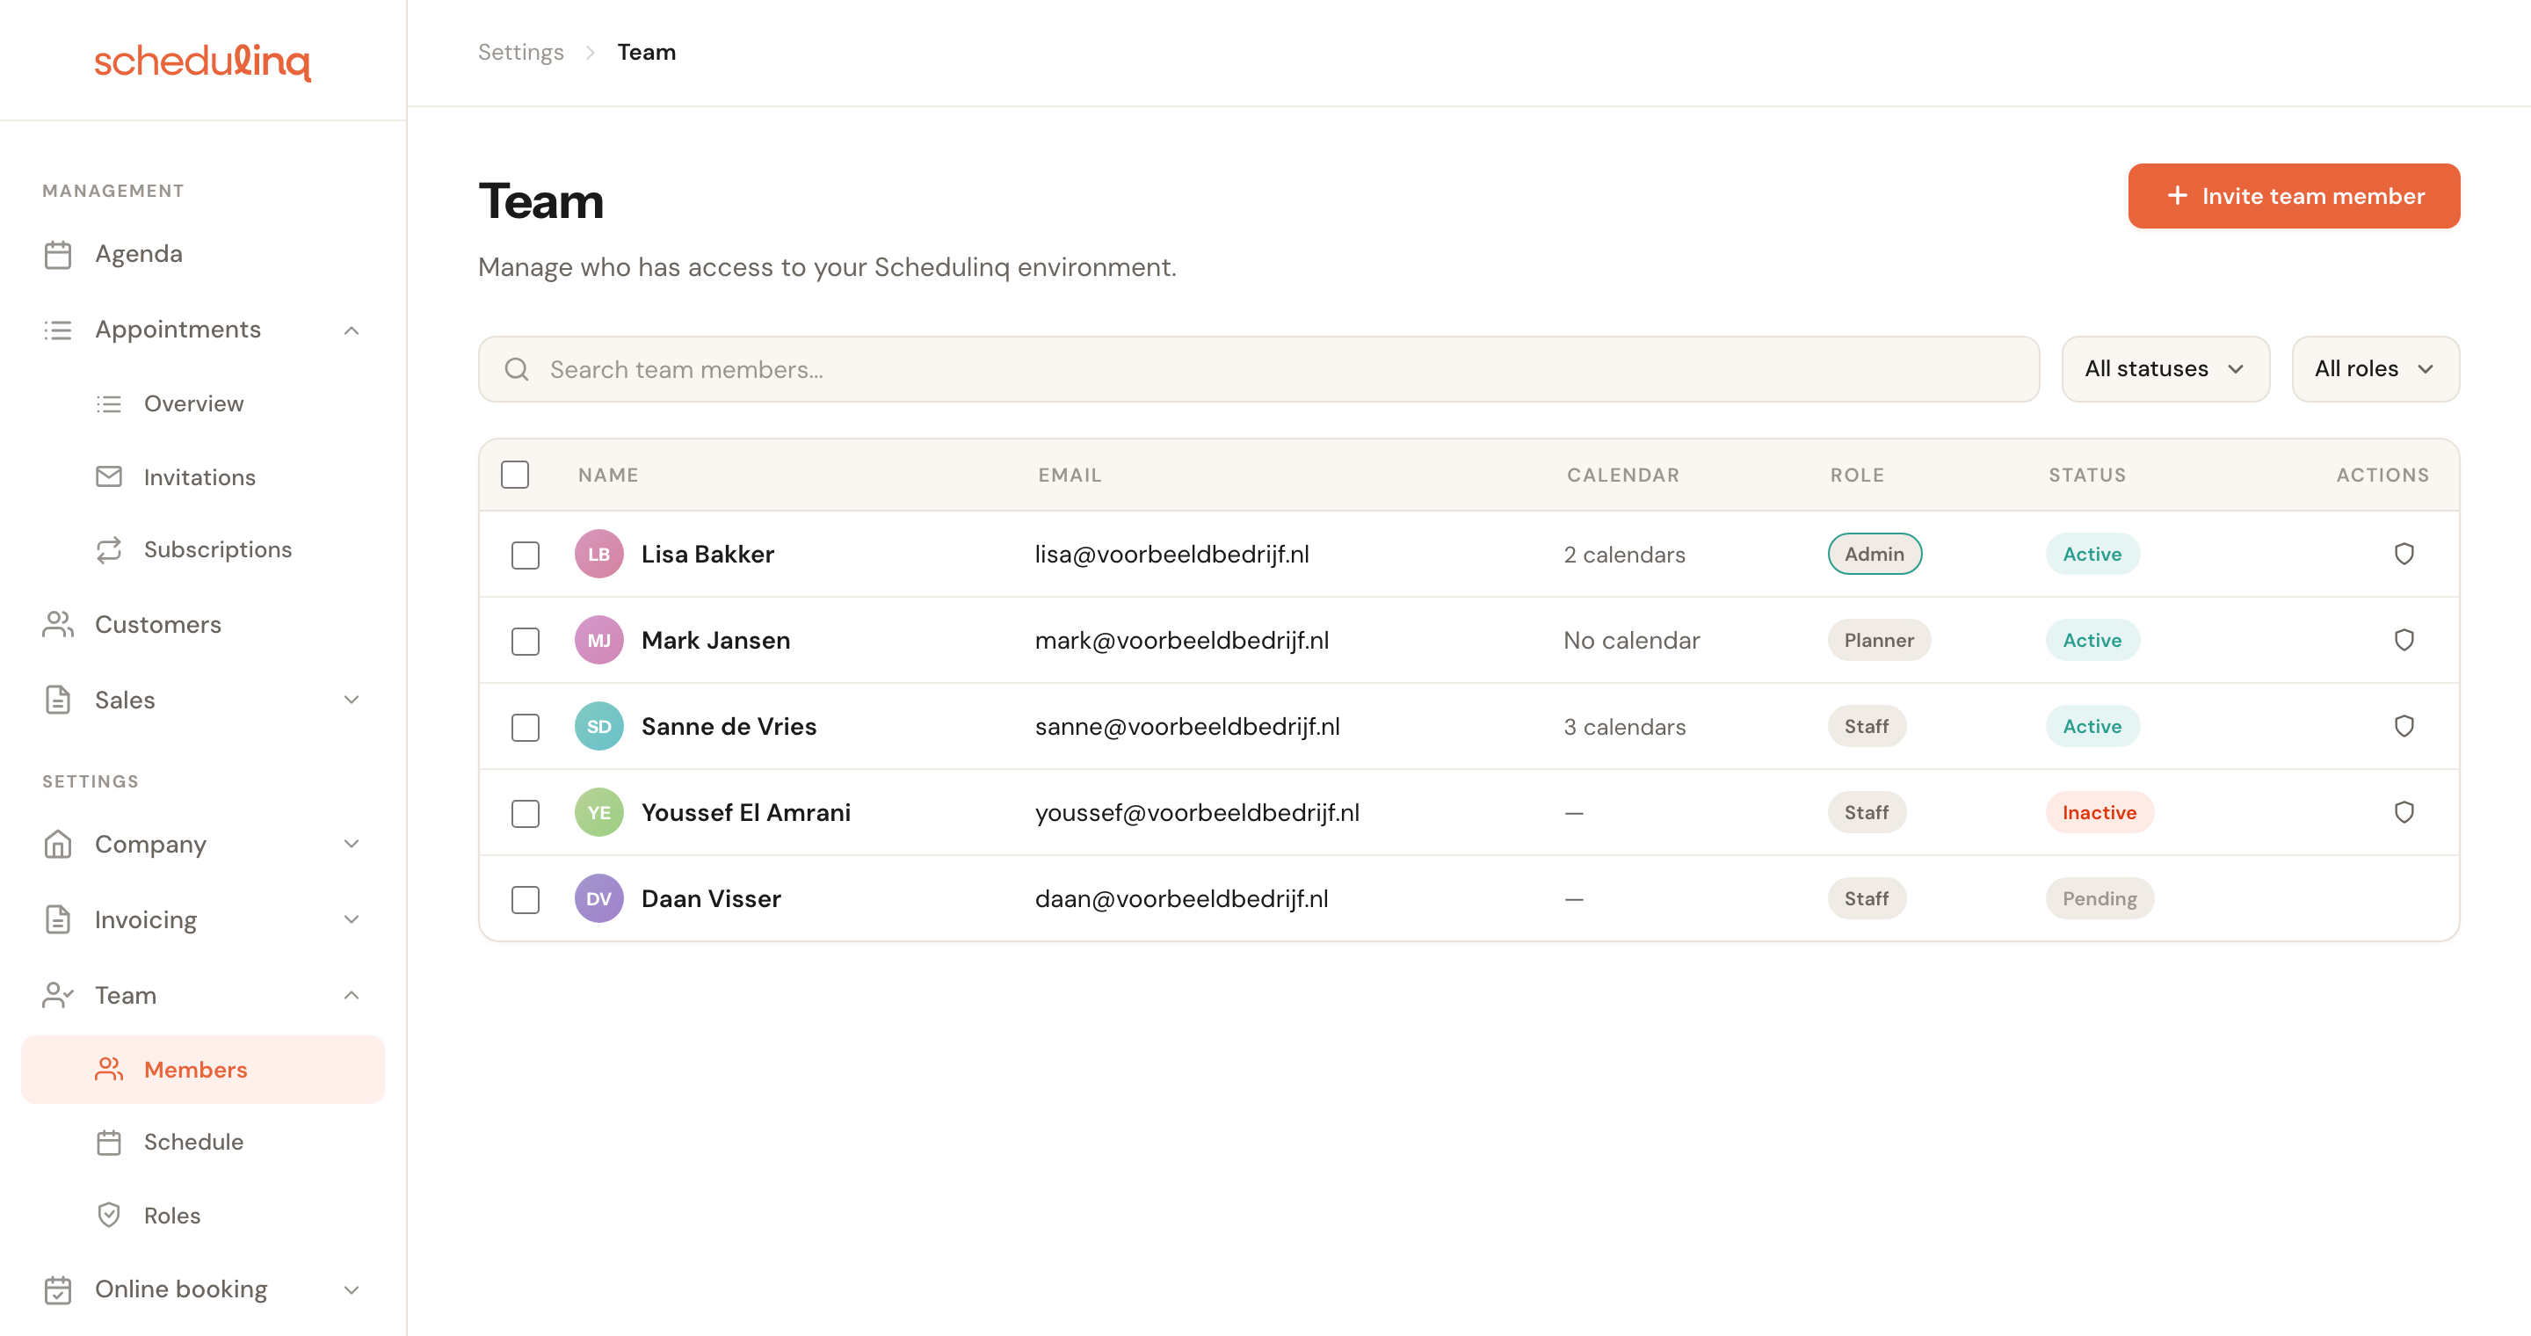Viewport: 2531px width, 1336px height.
Task: Click the NAME column header
Action: click(608, 475)
